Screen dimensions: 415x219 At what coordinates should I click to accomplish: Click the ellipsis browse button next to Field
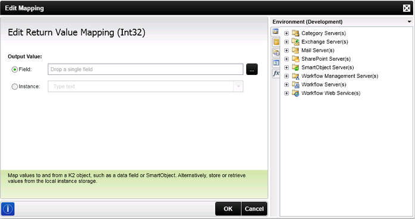(x=252, y=69)
